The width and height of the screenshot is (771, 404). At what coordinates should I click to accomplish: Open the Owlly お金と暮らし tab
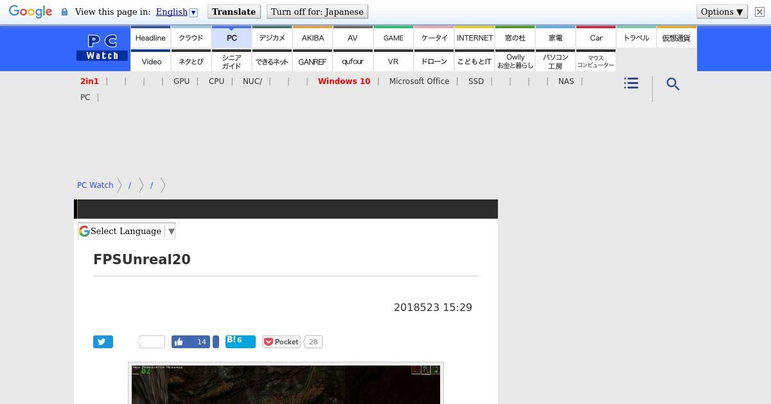(515, 62)
